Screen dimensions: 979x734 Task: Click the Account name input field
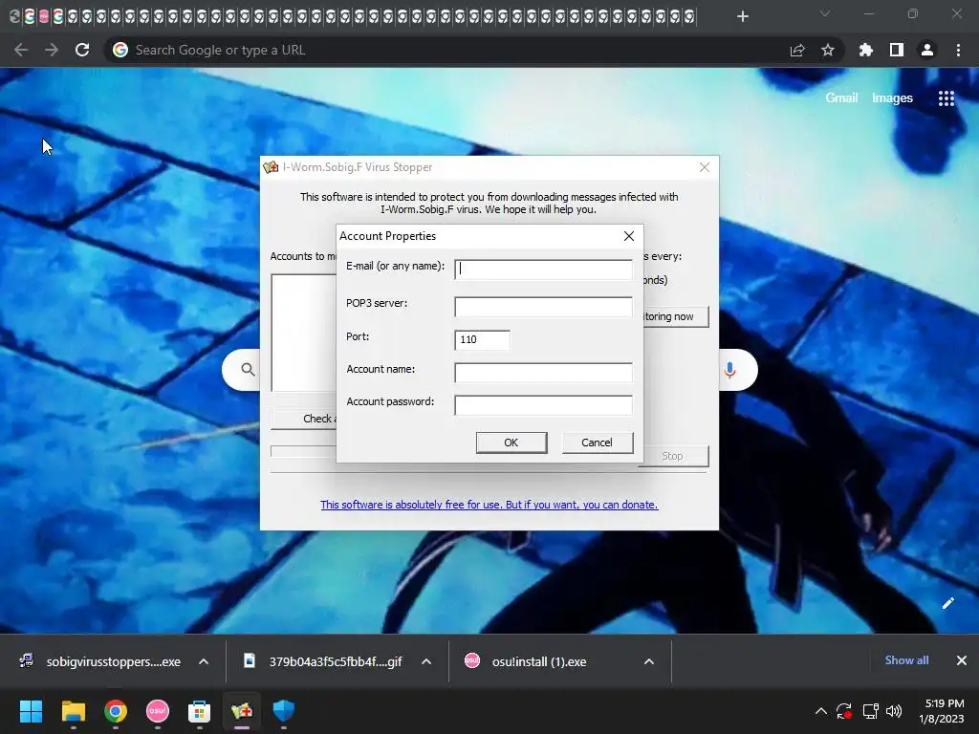(543, 373)
